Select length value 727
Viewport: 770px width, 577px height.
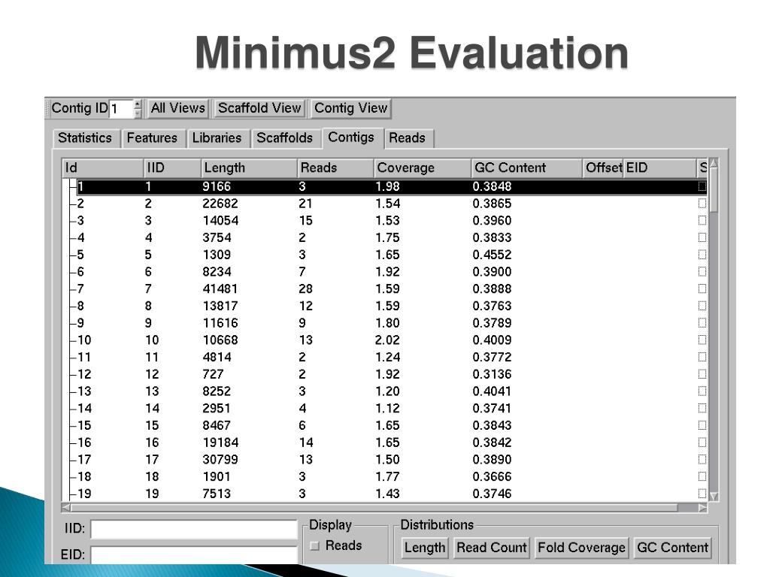[213, 374]
